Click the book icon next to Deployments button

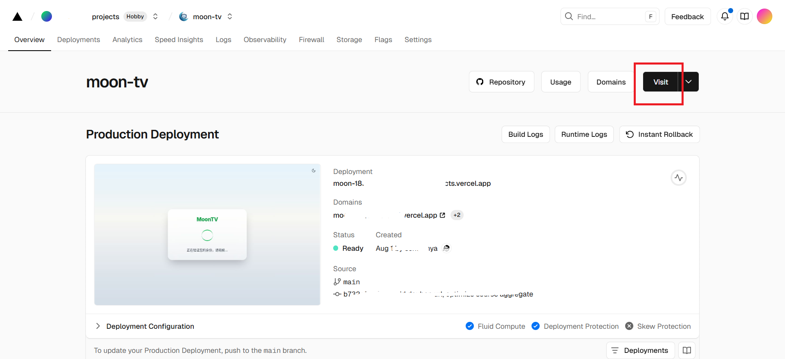(687, 350)
